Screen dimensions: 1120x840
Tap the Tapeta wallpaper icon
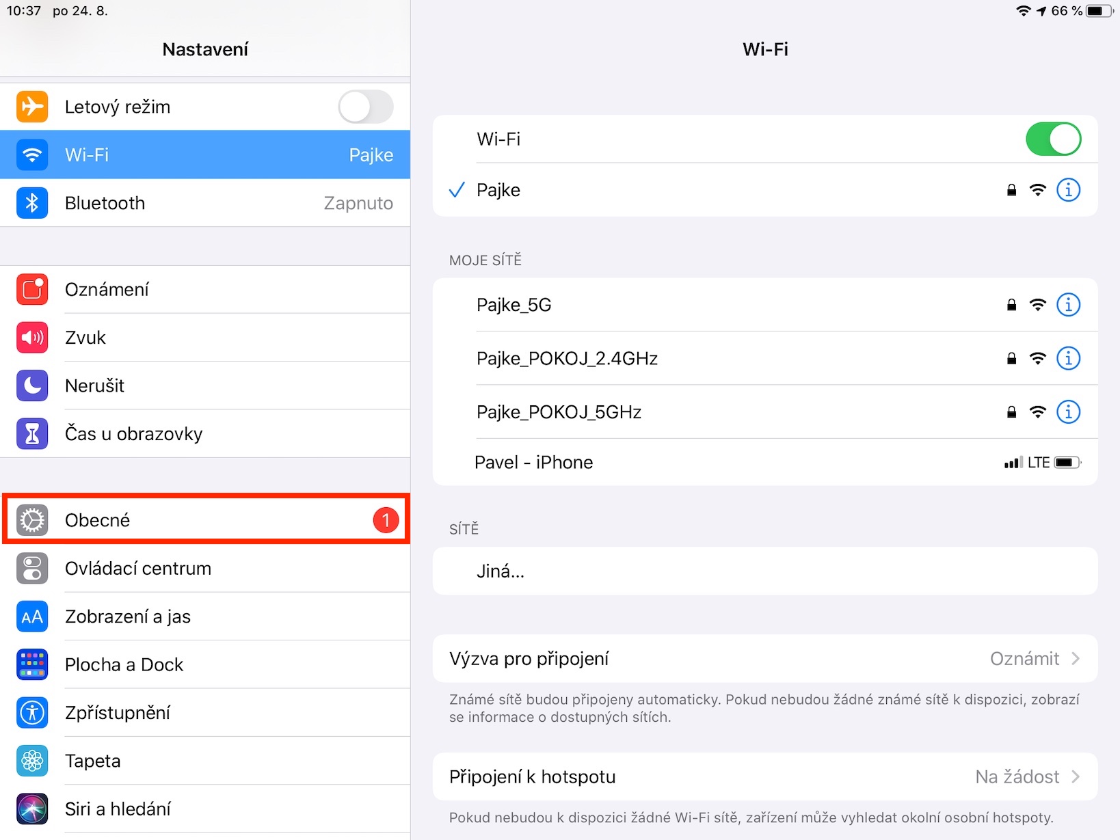[32, 761]
